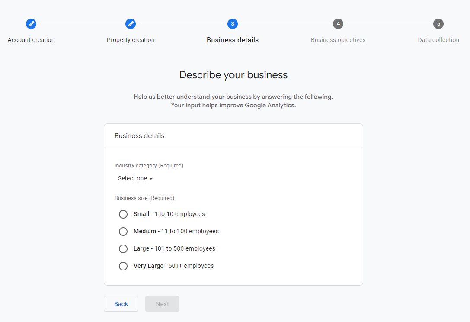Click the Business objectives step label
The width and height of the screenshot is (470, 322).
coord(338,39)
